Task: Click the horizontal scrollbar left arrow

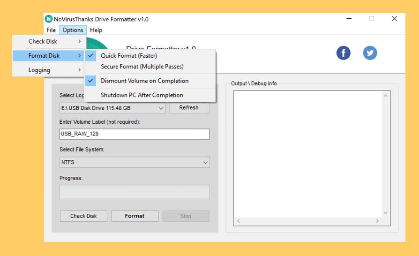Action: (x=239, y=221)
